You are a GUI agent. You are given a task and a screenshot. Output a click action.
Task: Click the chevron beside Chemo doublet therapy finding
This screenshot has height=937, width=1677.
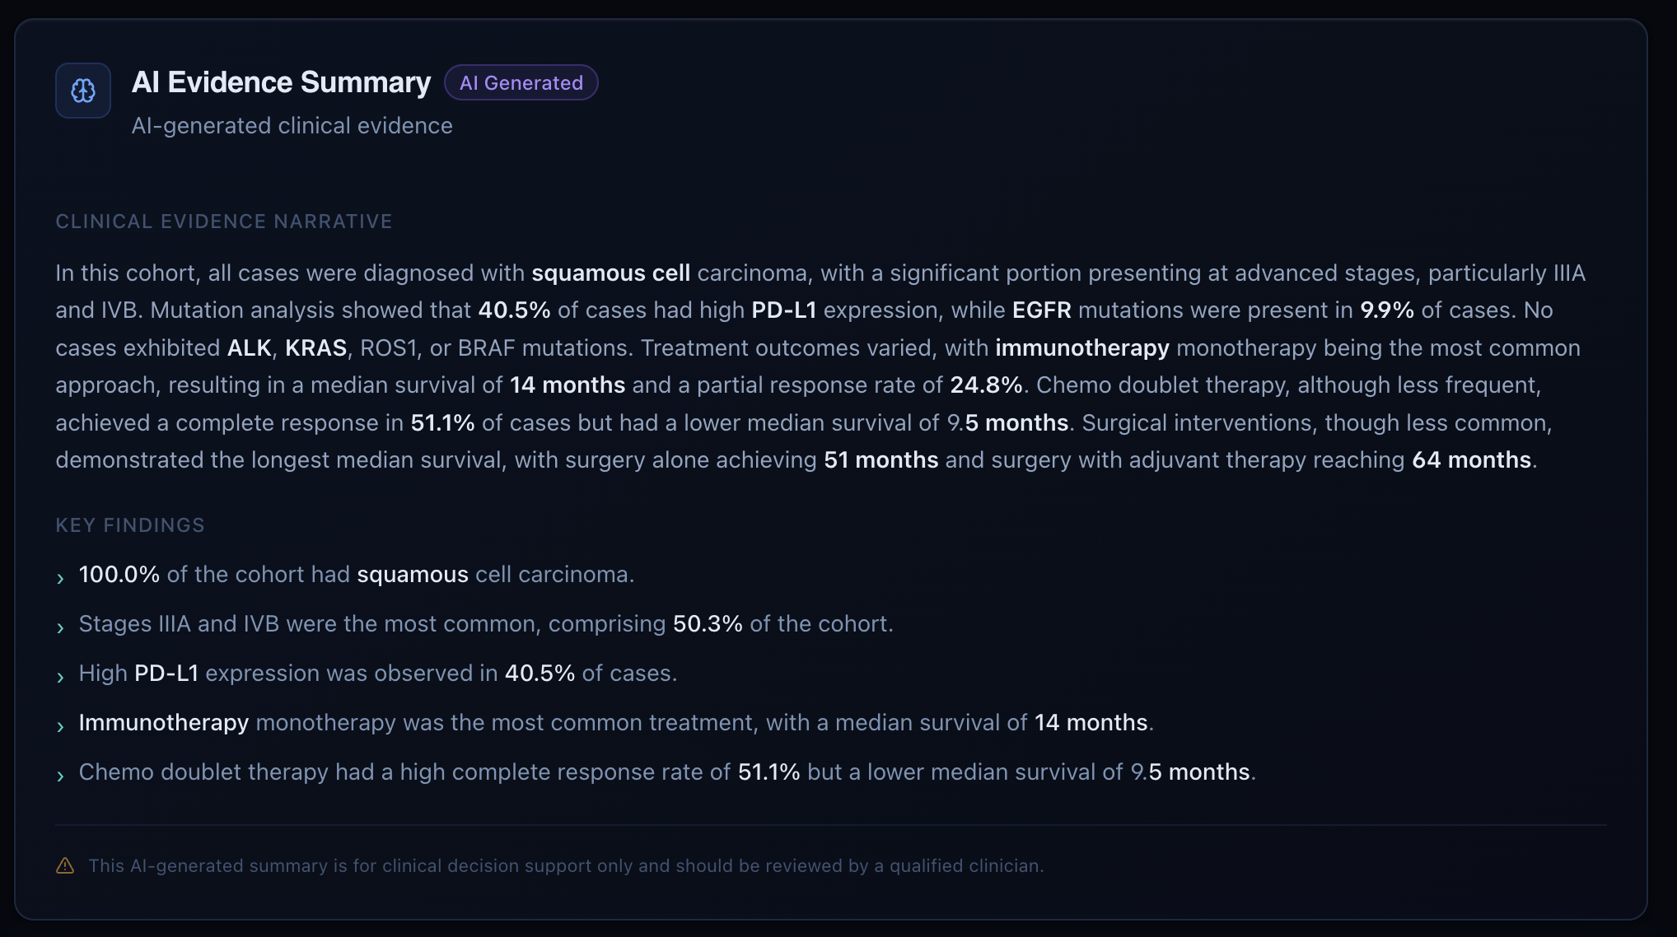click(60, 776)
